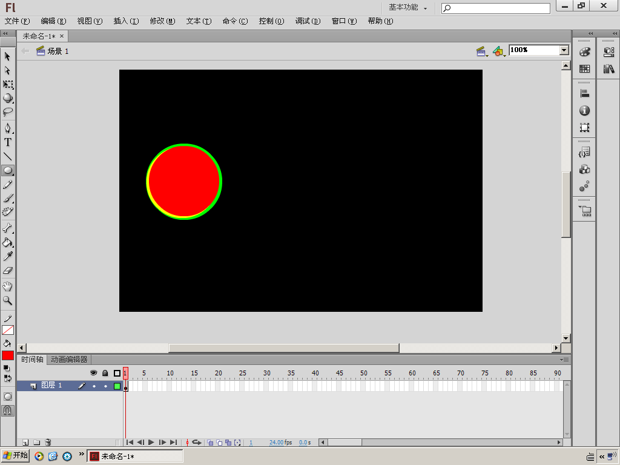Screen dimensions: 620x465
Task: Open the Swatches panel grid icon
Action: click(x=584, y=69)
